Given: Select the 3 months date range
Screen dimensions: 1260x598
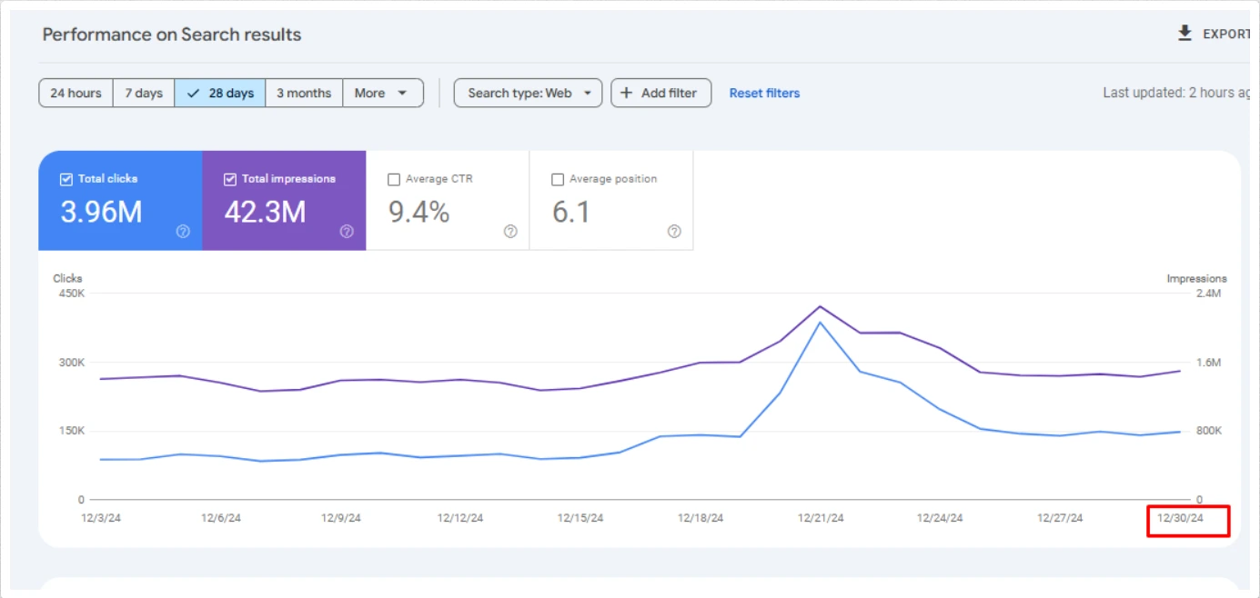Looking at the screenshot, I should (304, 93).
